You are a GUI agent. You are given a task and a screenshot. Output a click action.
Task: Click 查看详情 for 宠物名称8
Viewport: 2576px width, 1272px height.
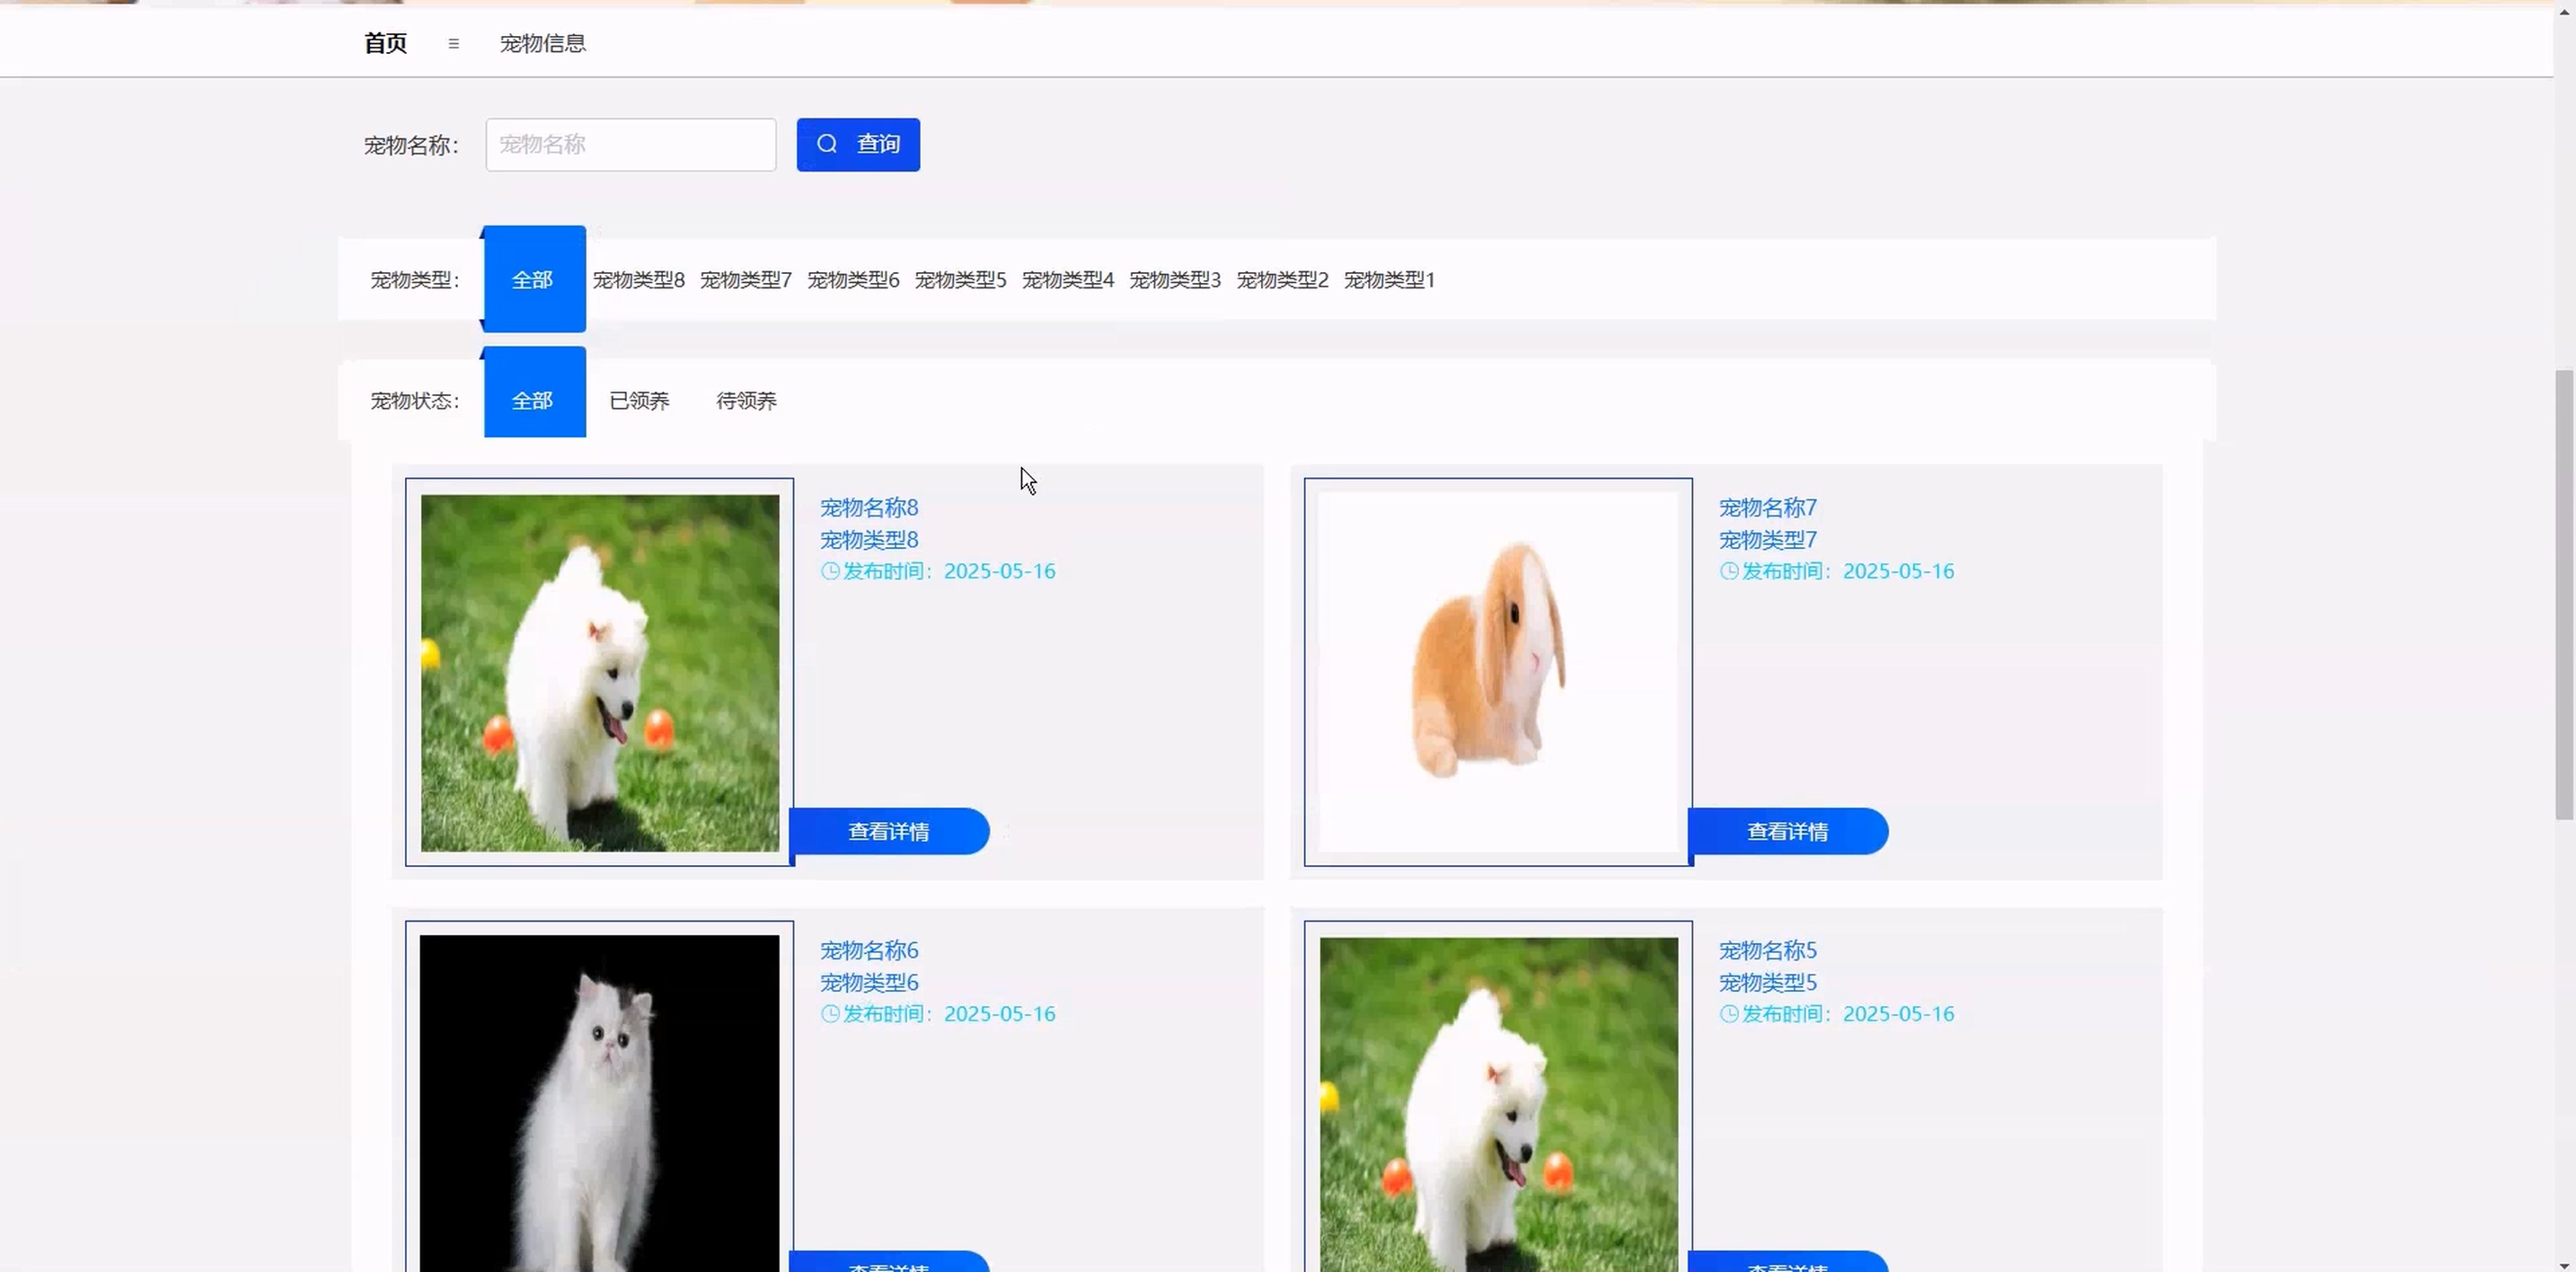pyautogui.click(x=889, y=832)
